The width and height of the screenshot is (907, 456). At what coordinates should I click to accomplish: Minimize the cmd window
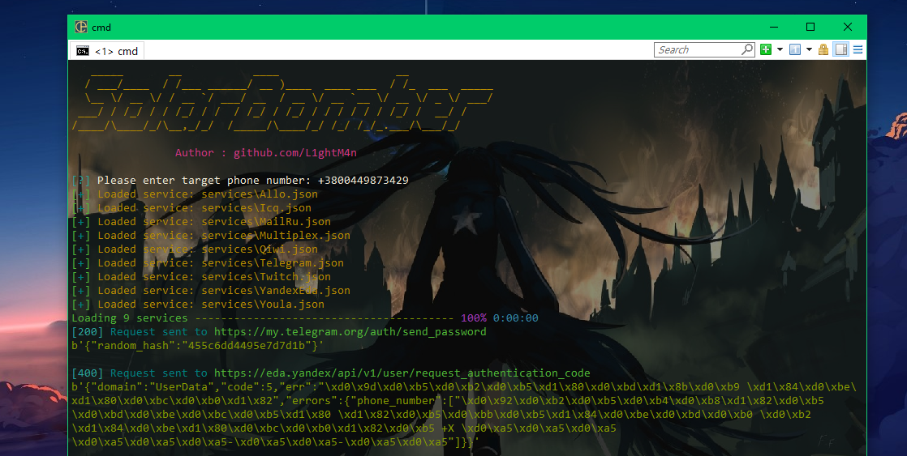[774, 27]
